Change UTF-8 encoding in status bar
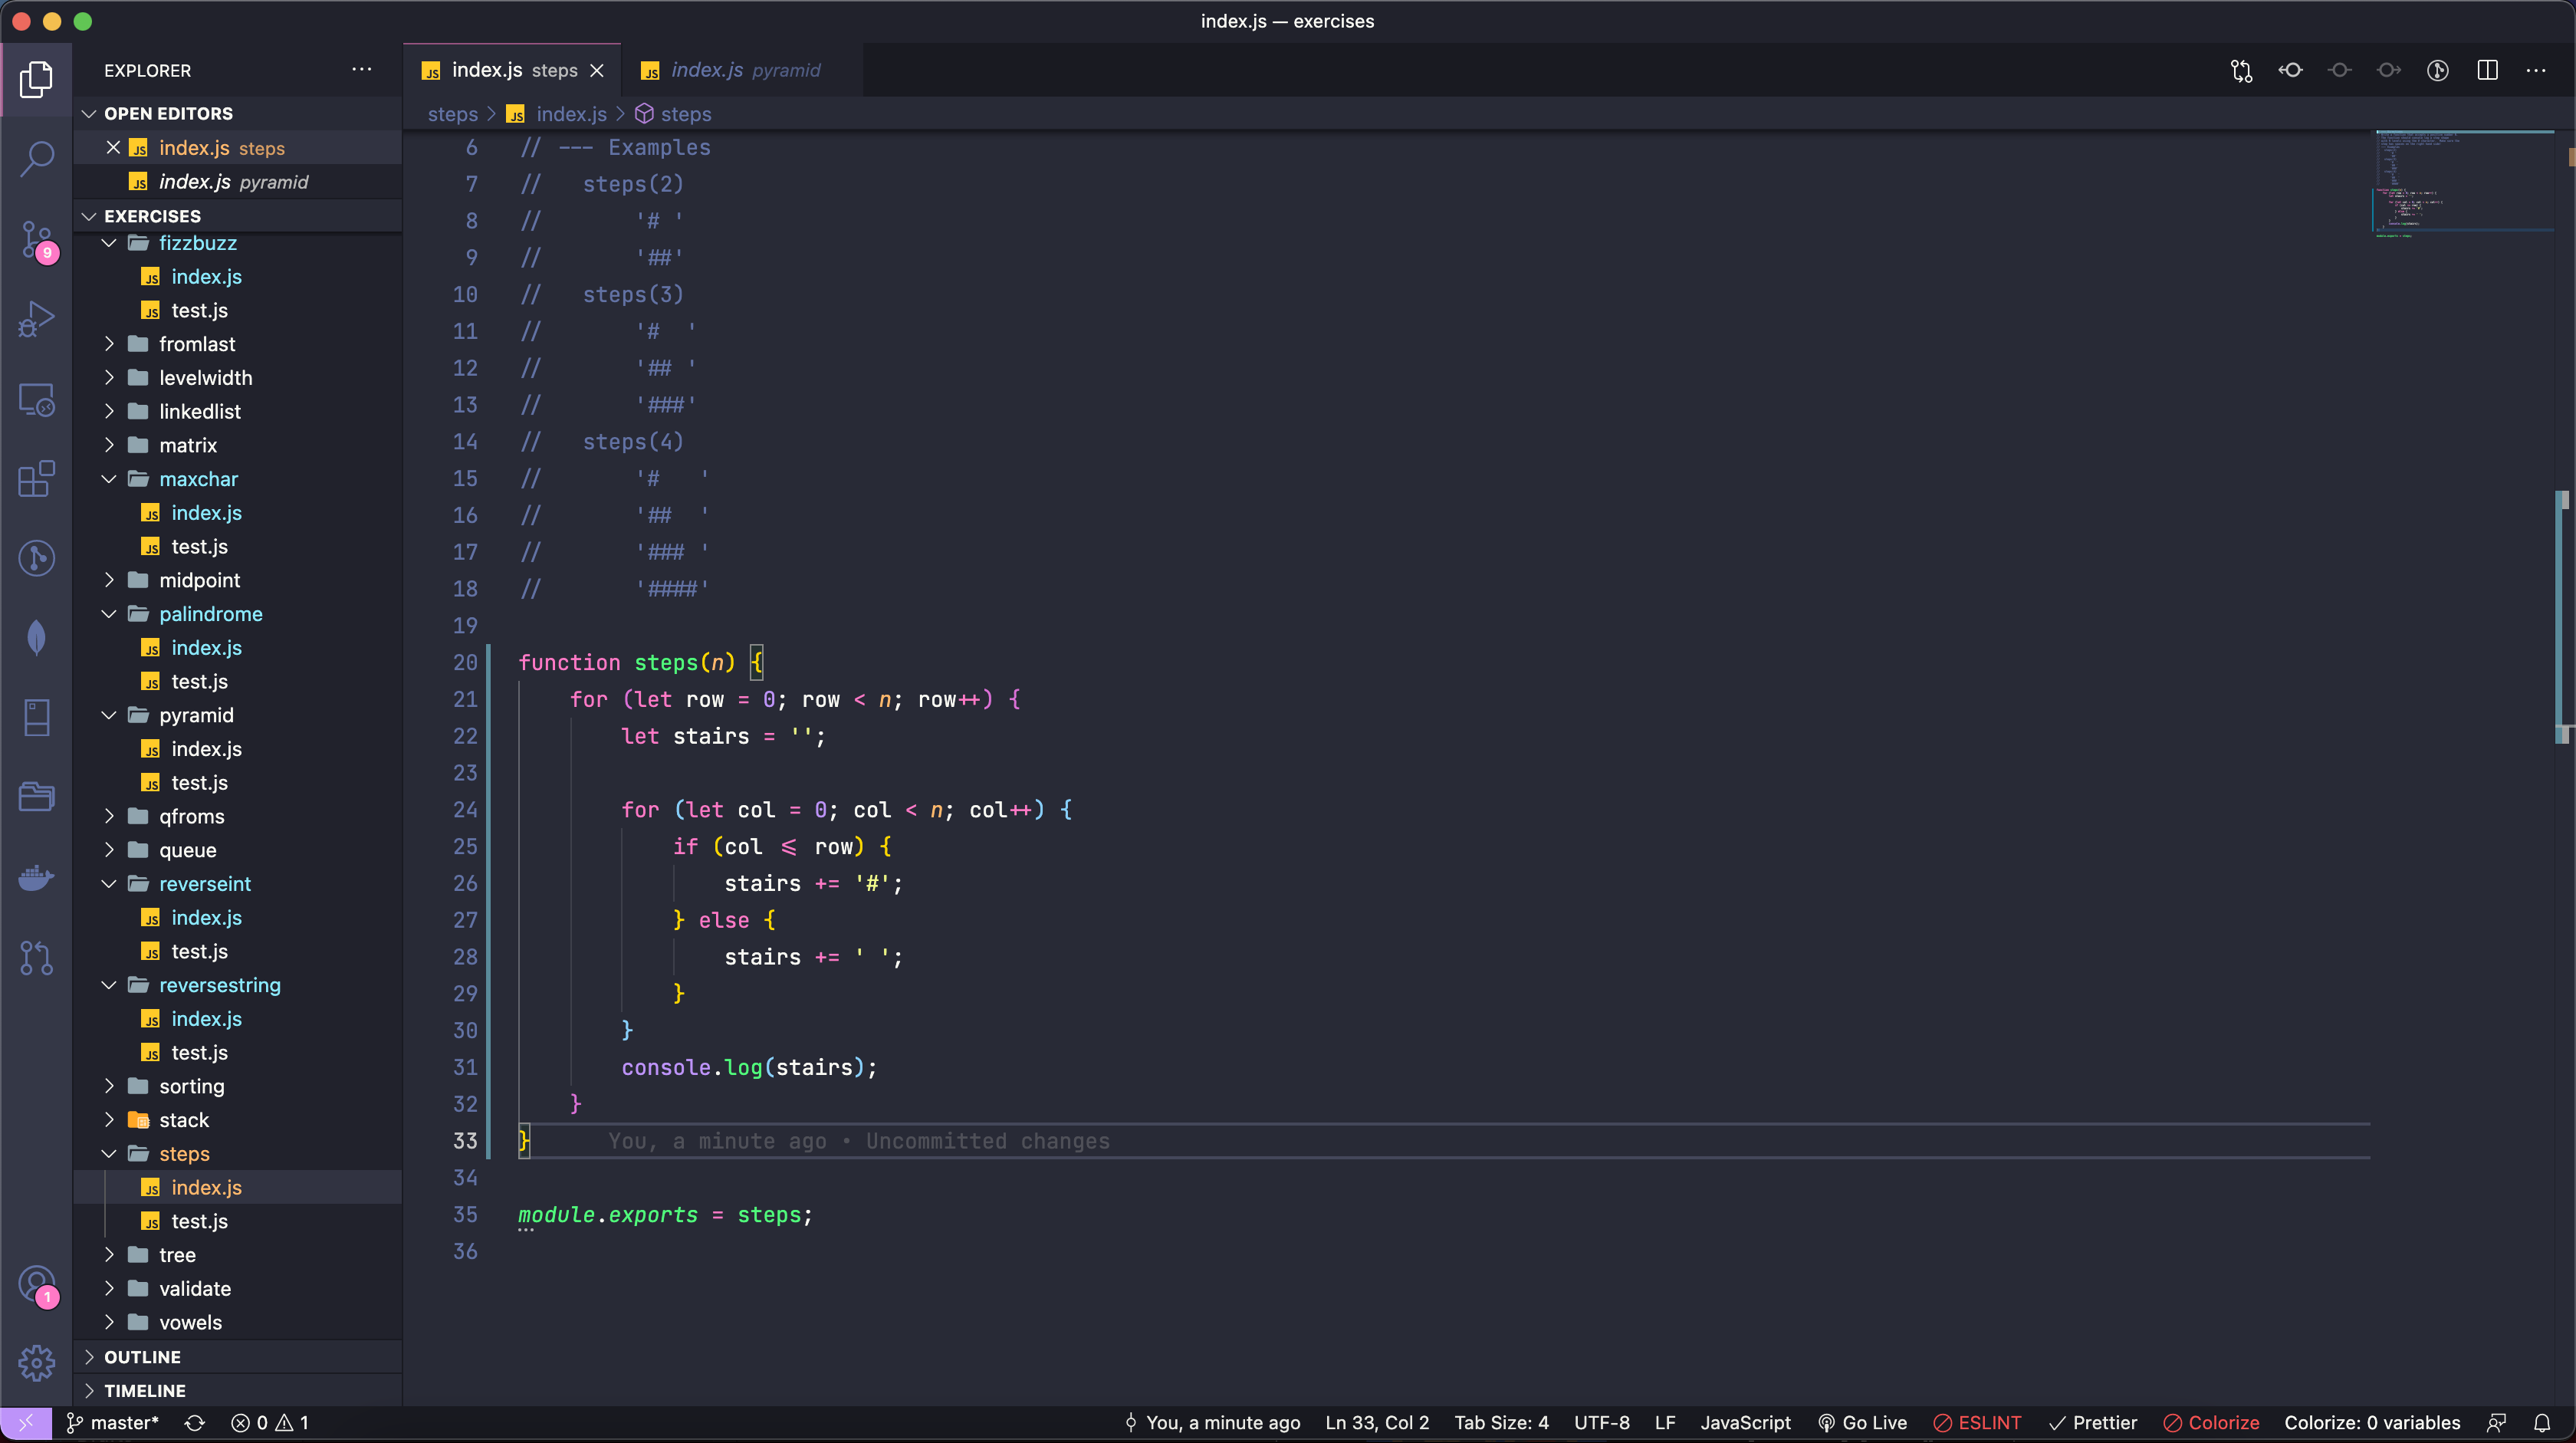 tap(1601, 1423)
